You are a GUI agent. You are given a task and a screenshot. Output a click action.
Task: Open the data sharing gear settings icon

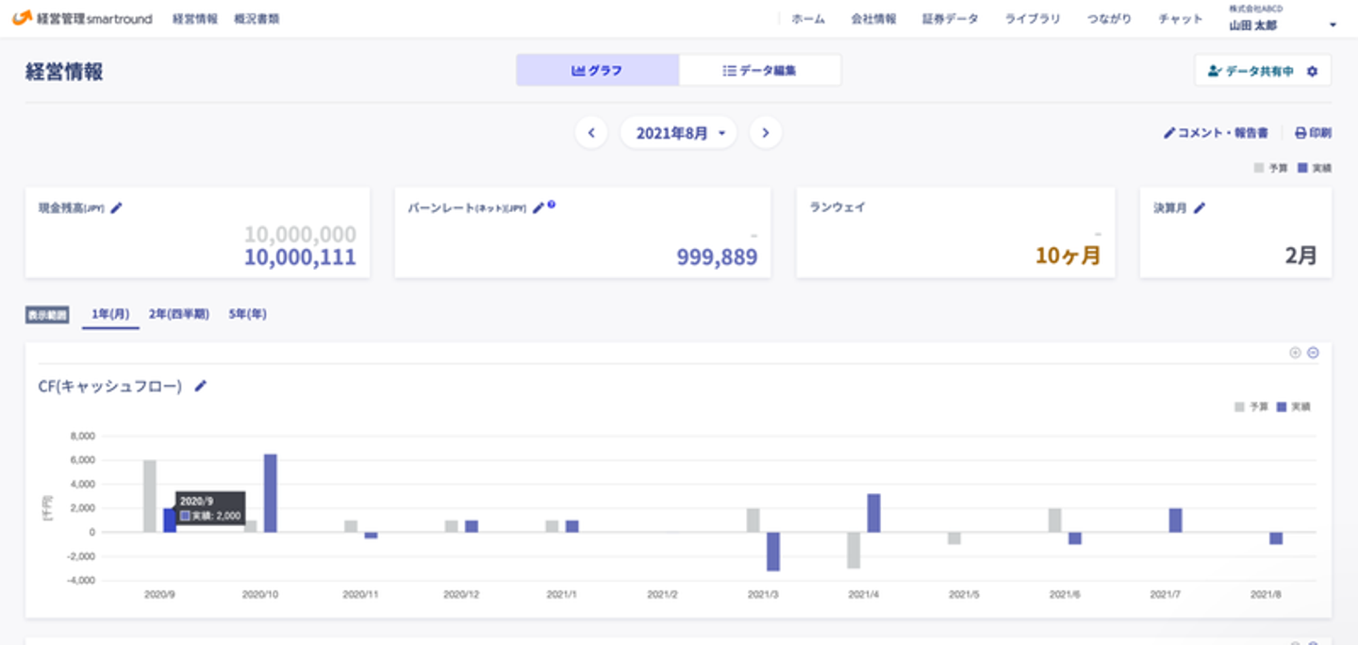pos(1312,71)
